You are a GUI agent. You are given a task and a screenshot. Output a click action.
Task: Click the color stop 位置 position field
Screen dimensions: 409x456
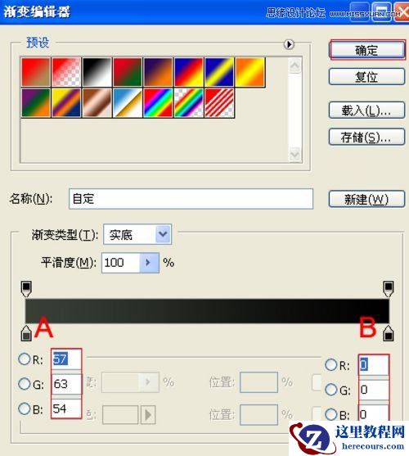[258, 415]
